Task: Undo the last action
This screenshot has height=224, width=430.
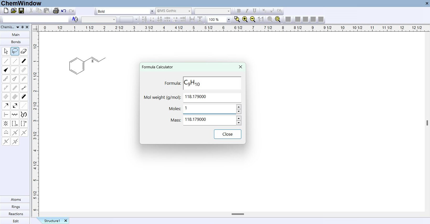Action: (x=64, y=11)
